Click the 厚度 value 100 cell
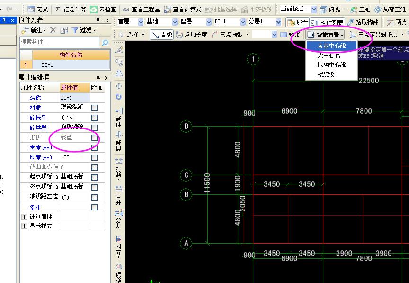409x283 pixels. tap(75, 157)
